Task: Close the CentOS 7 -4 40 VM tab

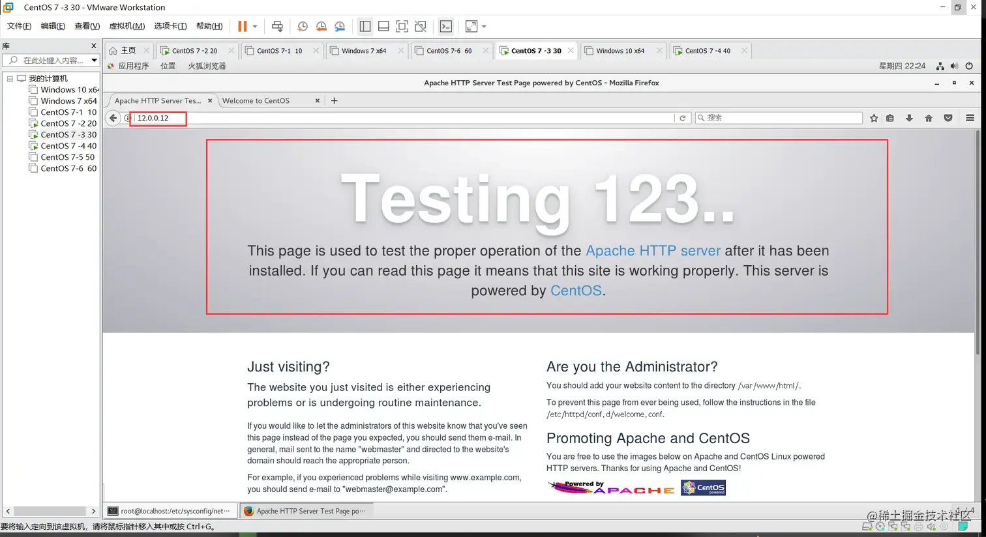Action: click(744, 50)
